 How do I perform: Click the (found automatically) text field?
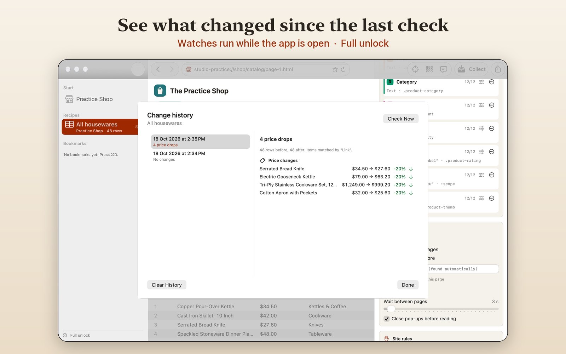pyautogui.click(x=463, y=269)
